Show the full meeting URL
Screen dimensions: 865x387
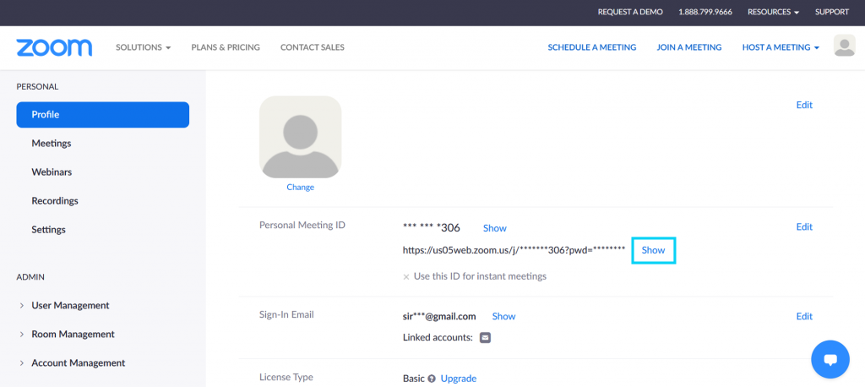tap(653, 250)
